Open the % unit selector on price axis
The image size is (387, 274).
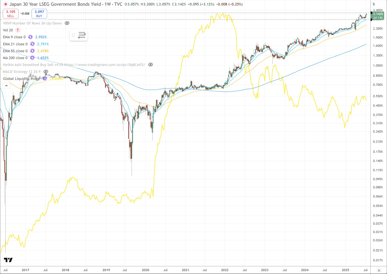coord(374,4)
